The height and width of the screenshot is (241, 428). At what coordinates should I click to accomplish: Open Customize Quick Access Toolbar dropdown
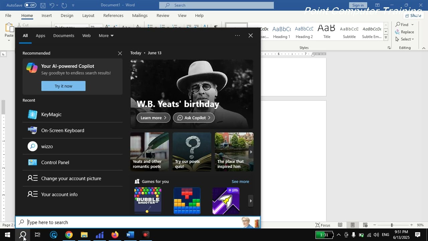pos(73,5)
